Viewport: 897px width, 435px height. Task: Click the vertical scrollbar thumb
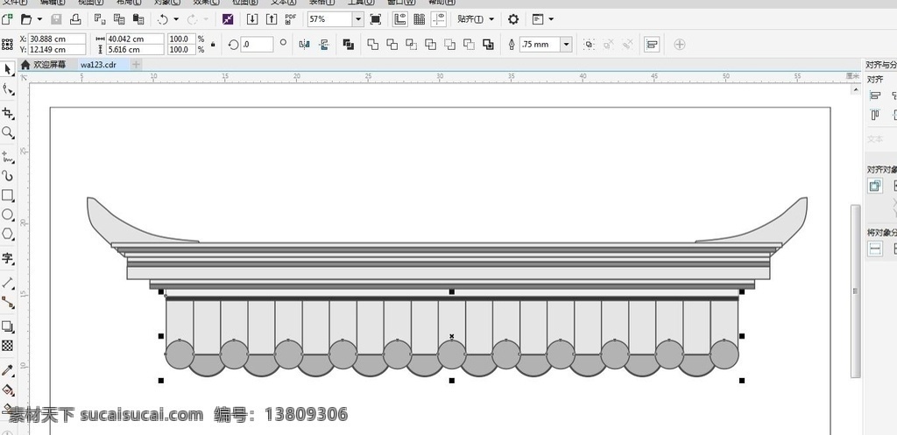(x=855, y=291)
